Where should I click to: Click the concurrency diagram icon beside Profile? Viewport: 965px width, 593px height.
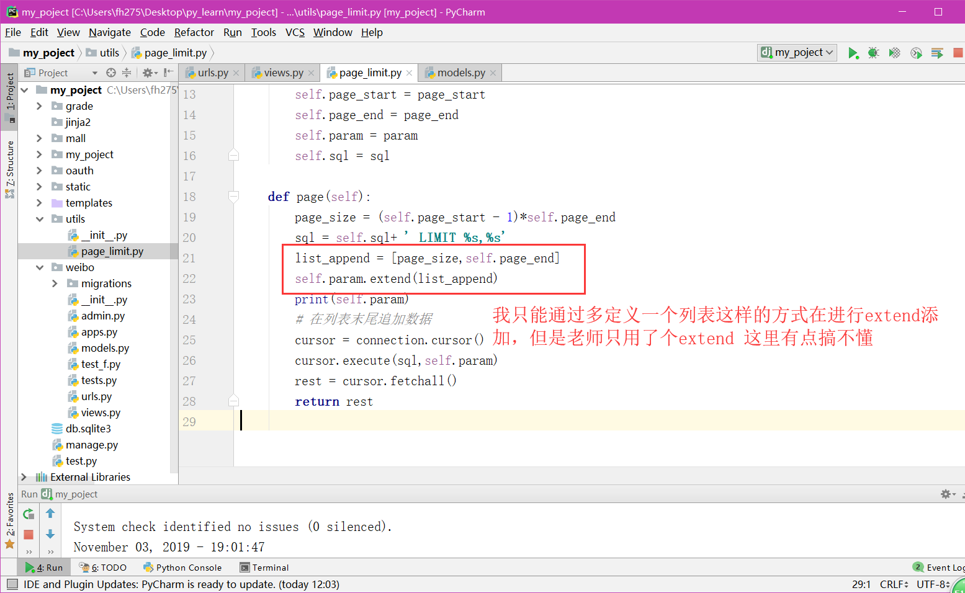(937, 53)
